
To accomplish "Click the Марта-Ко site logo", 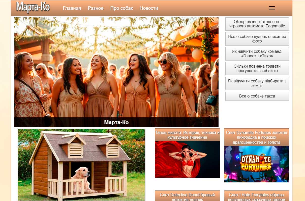I will (33, 8).
